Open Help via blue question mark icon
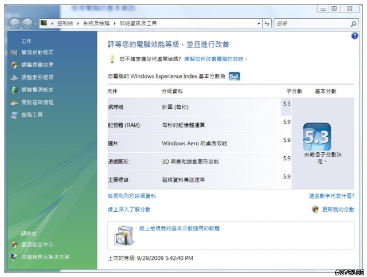367x277 pixels. click(x=354, y=35)
